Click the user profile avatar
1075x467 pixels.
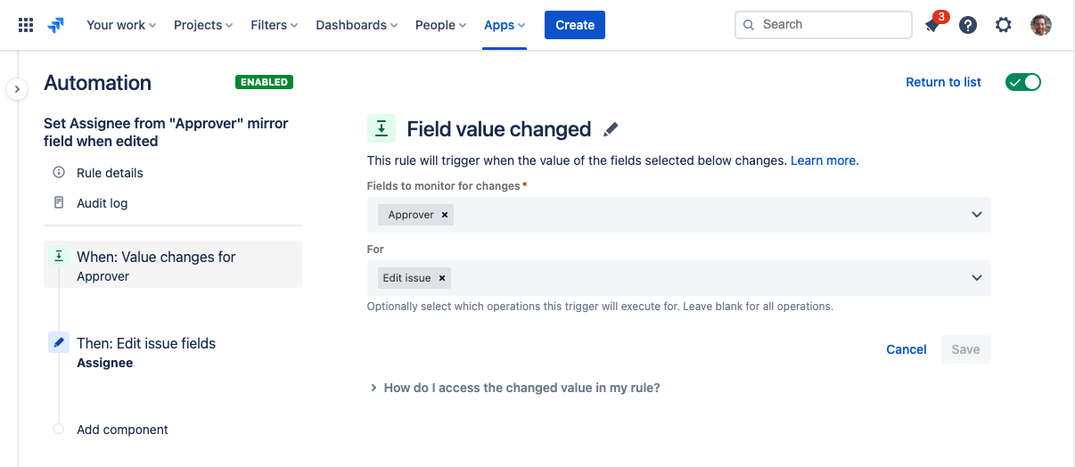(x=1040, y=25)
